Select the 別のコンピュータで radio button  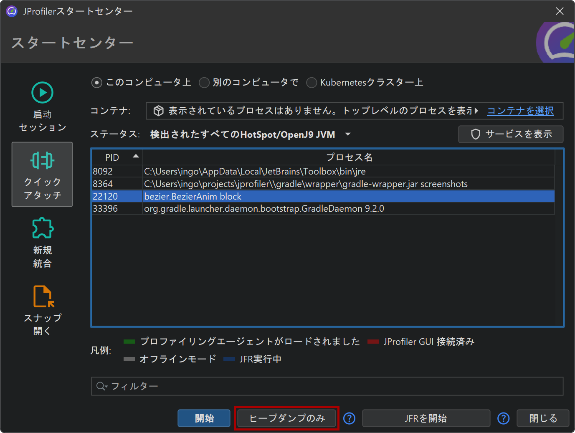click(x=204, y=83)
